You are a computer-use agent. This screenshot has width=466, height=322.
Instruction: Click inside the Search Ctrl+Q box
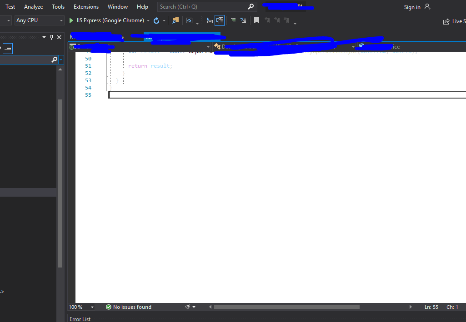click(200, 6)
